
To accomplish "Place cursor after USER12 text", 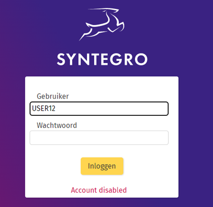I will coord(56,109).
